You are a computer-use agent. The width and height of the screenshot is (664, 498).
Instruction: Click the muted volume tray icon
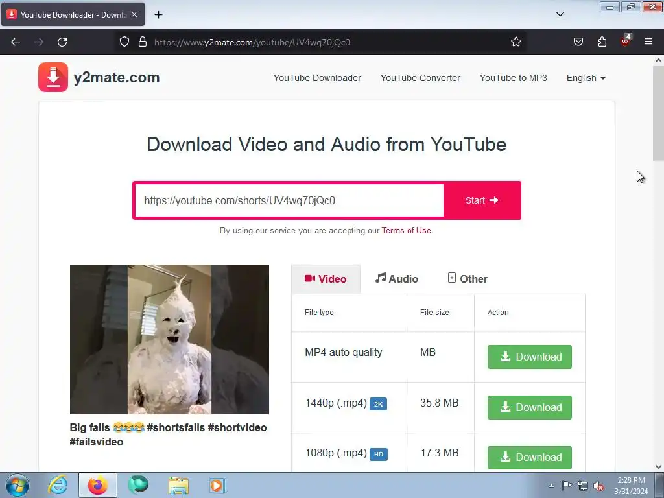coord(599,486)
